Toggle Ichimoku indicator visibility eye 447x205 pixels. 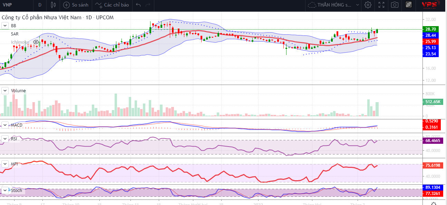tap(36, 42)
